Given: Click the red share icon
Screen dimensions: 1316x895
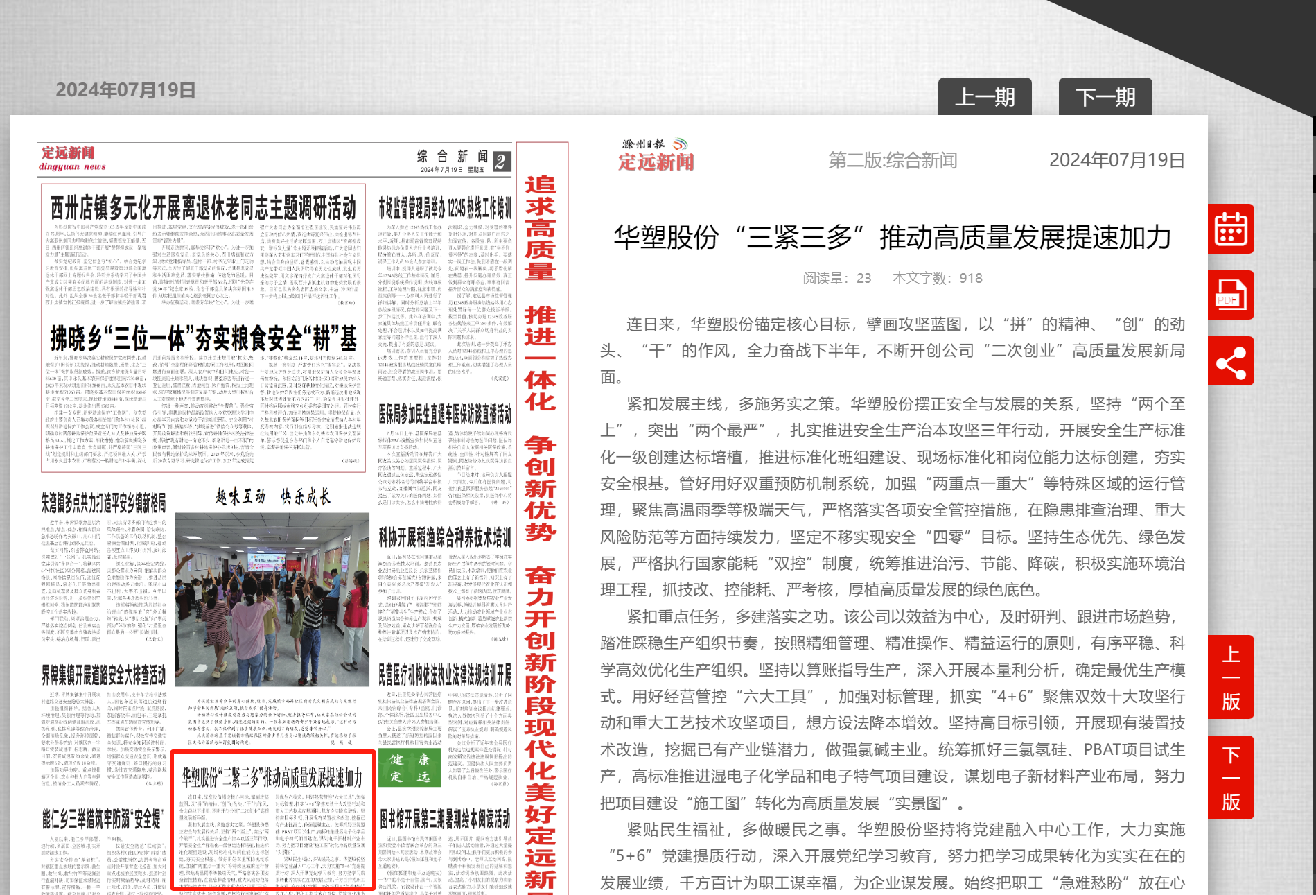Looking at the screenshot, I should 1231,361.
